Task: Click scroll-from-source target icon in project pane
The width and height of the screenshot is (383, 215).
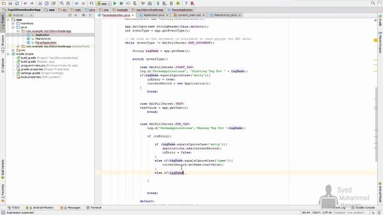Action: point(70,15)
